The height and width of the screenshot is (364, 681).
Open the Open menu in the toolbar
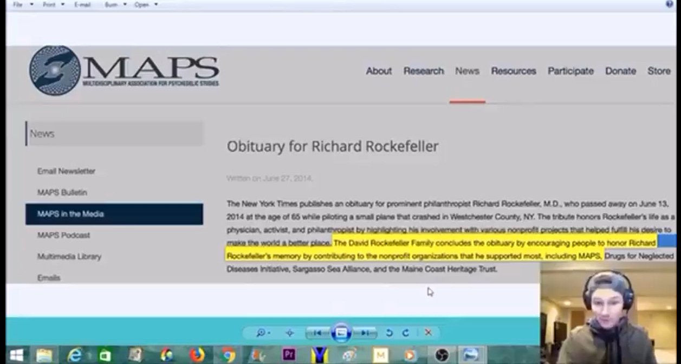tap(142, 4)
